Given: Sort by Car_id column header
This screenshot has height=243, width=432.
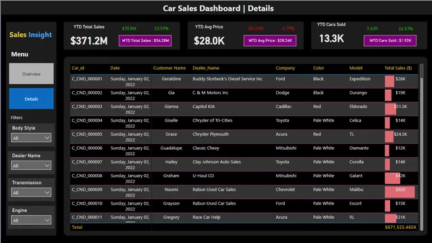Looking at the screenshot, I should tap(78, 68).
